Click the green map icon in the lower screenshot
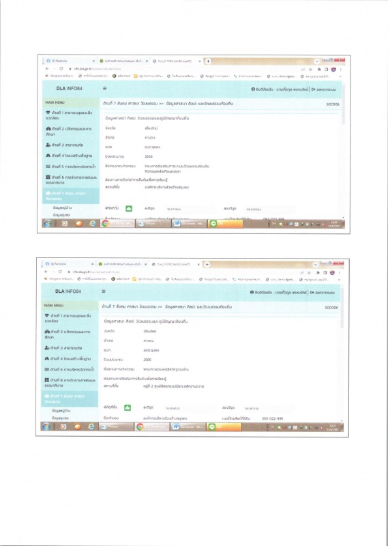 (x=128, y=407)
